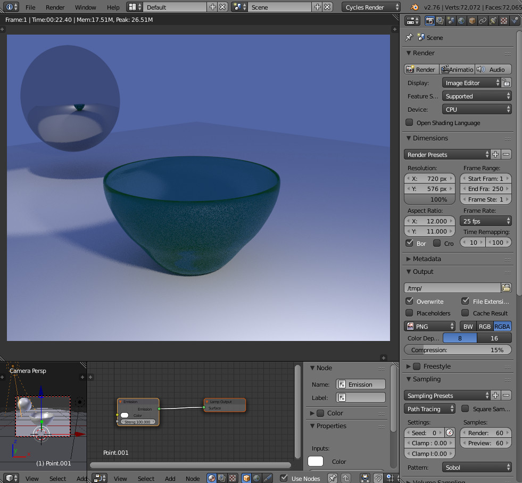Click the Color swatch under Inputs
The image size is (522, 483).
(316, 462)
